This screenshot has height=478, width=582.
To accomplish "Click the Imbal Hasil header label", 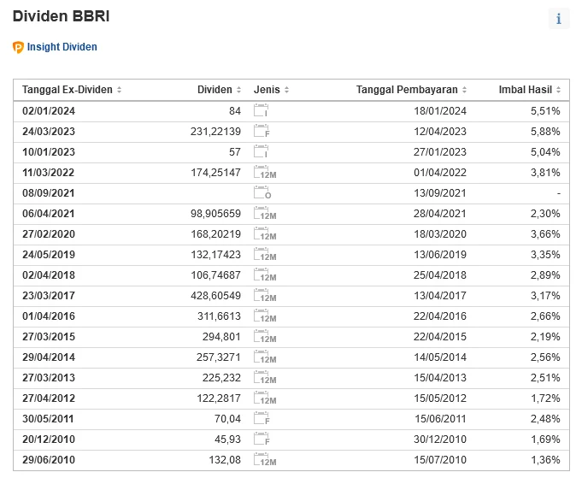I will (x=526, y=90).
